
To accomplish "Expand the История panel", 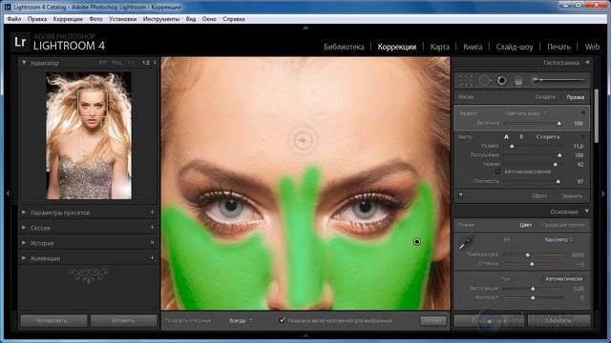I will point(24,243).
